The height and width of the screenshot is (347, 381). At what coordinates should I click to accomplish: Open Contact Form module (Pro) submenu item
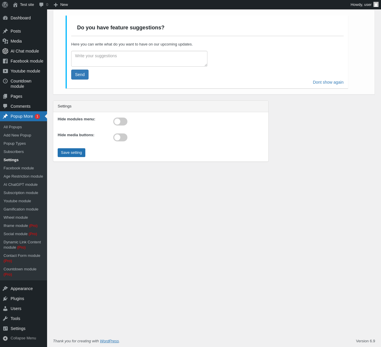[22, 258]
